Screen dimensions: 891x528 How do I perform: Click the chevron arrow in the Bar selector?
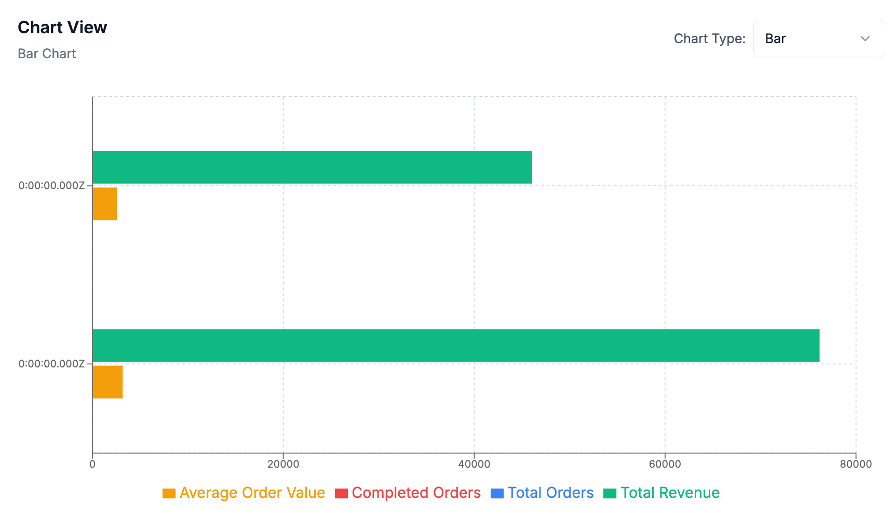click(865, 38)
